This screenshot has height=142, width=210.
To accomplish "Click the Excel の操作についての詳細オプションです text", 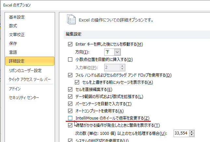I will [x=116, y=20].
